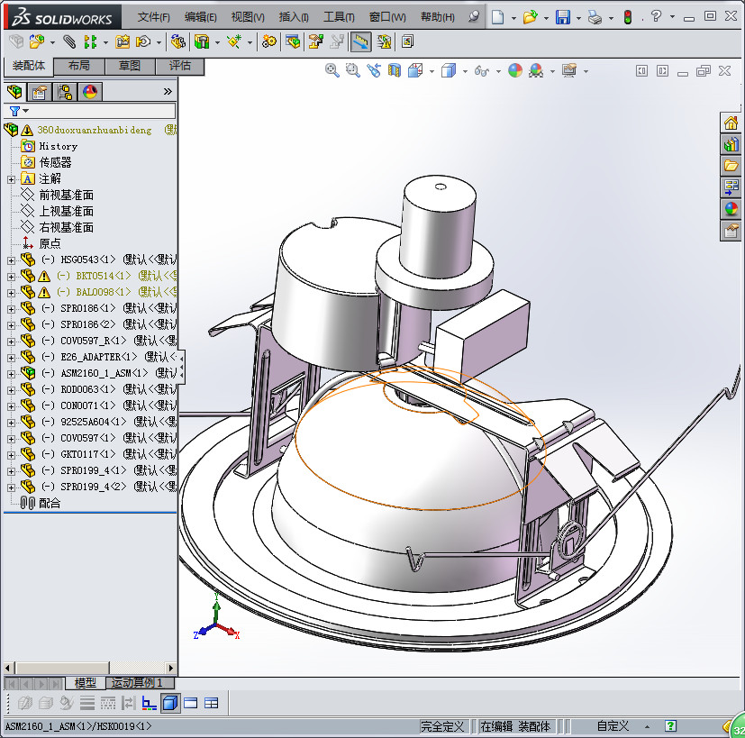This screenshot has width=745, height=738.
Task: Open the Display Style dropdown arrow
Action: pyautogui.click(x=465, y=71)
